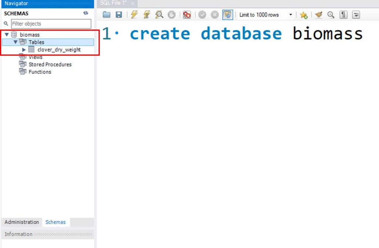Click the Filter objects search field
Image resolution: width=379 pixels, height=248 pixels.
coord(51,24)
